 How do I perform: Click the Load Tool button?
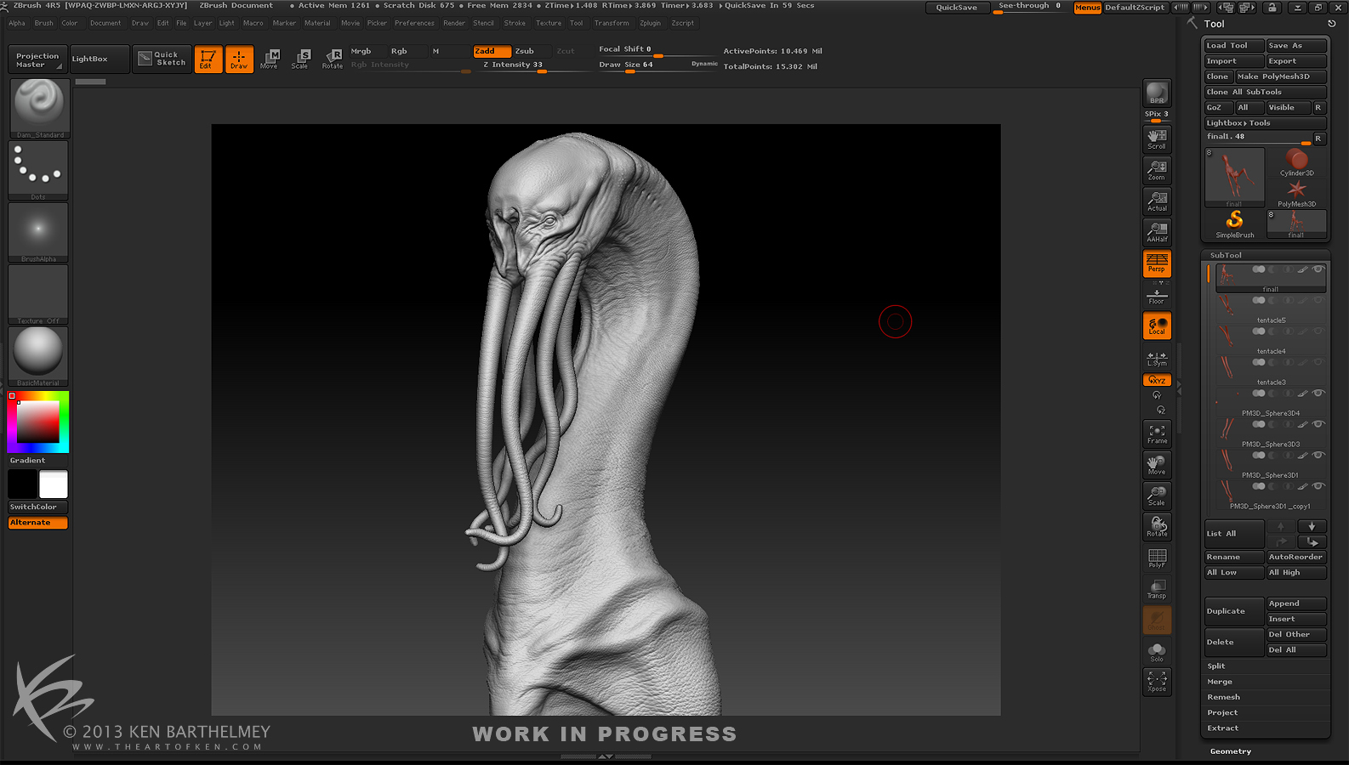click(x=1233, y=45)
